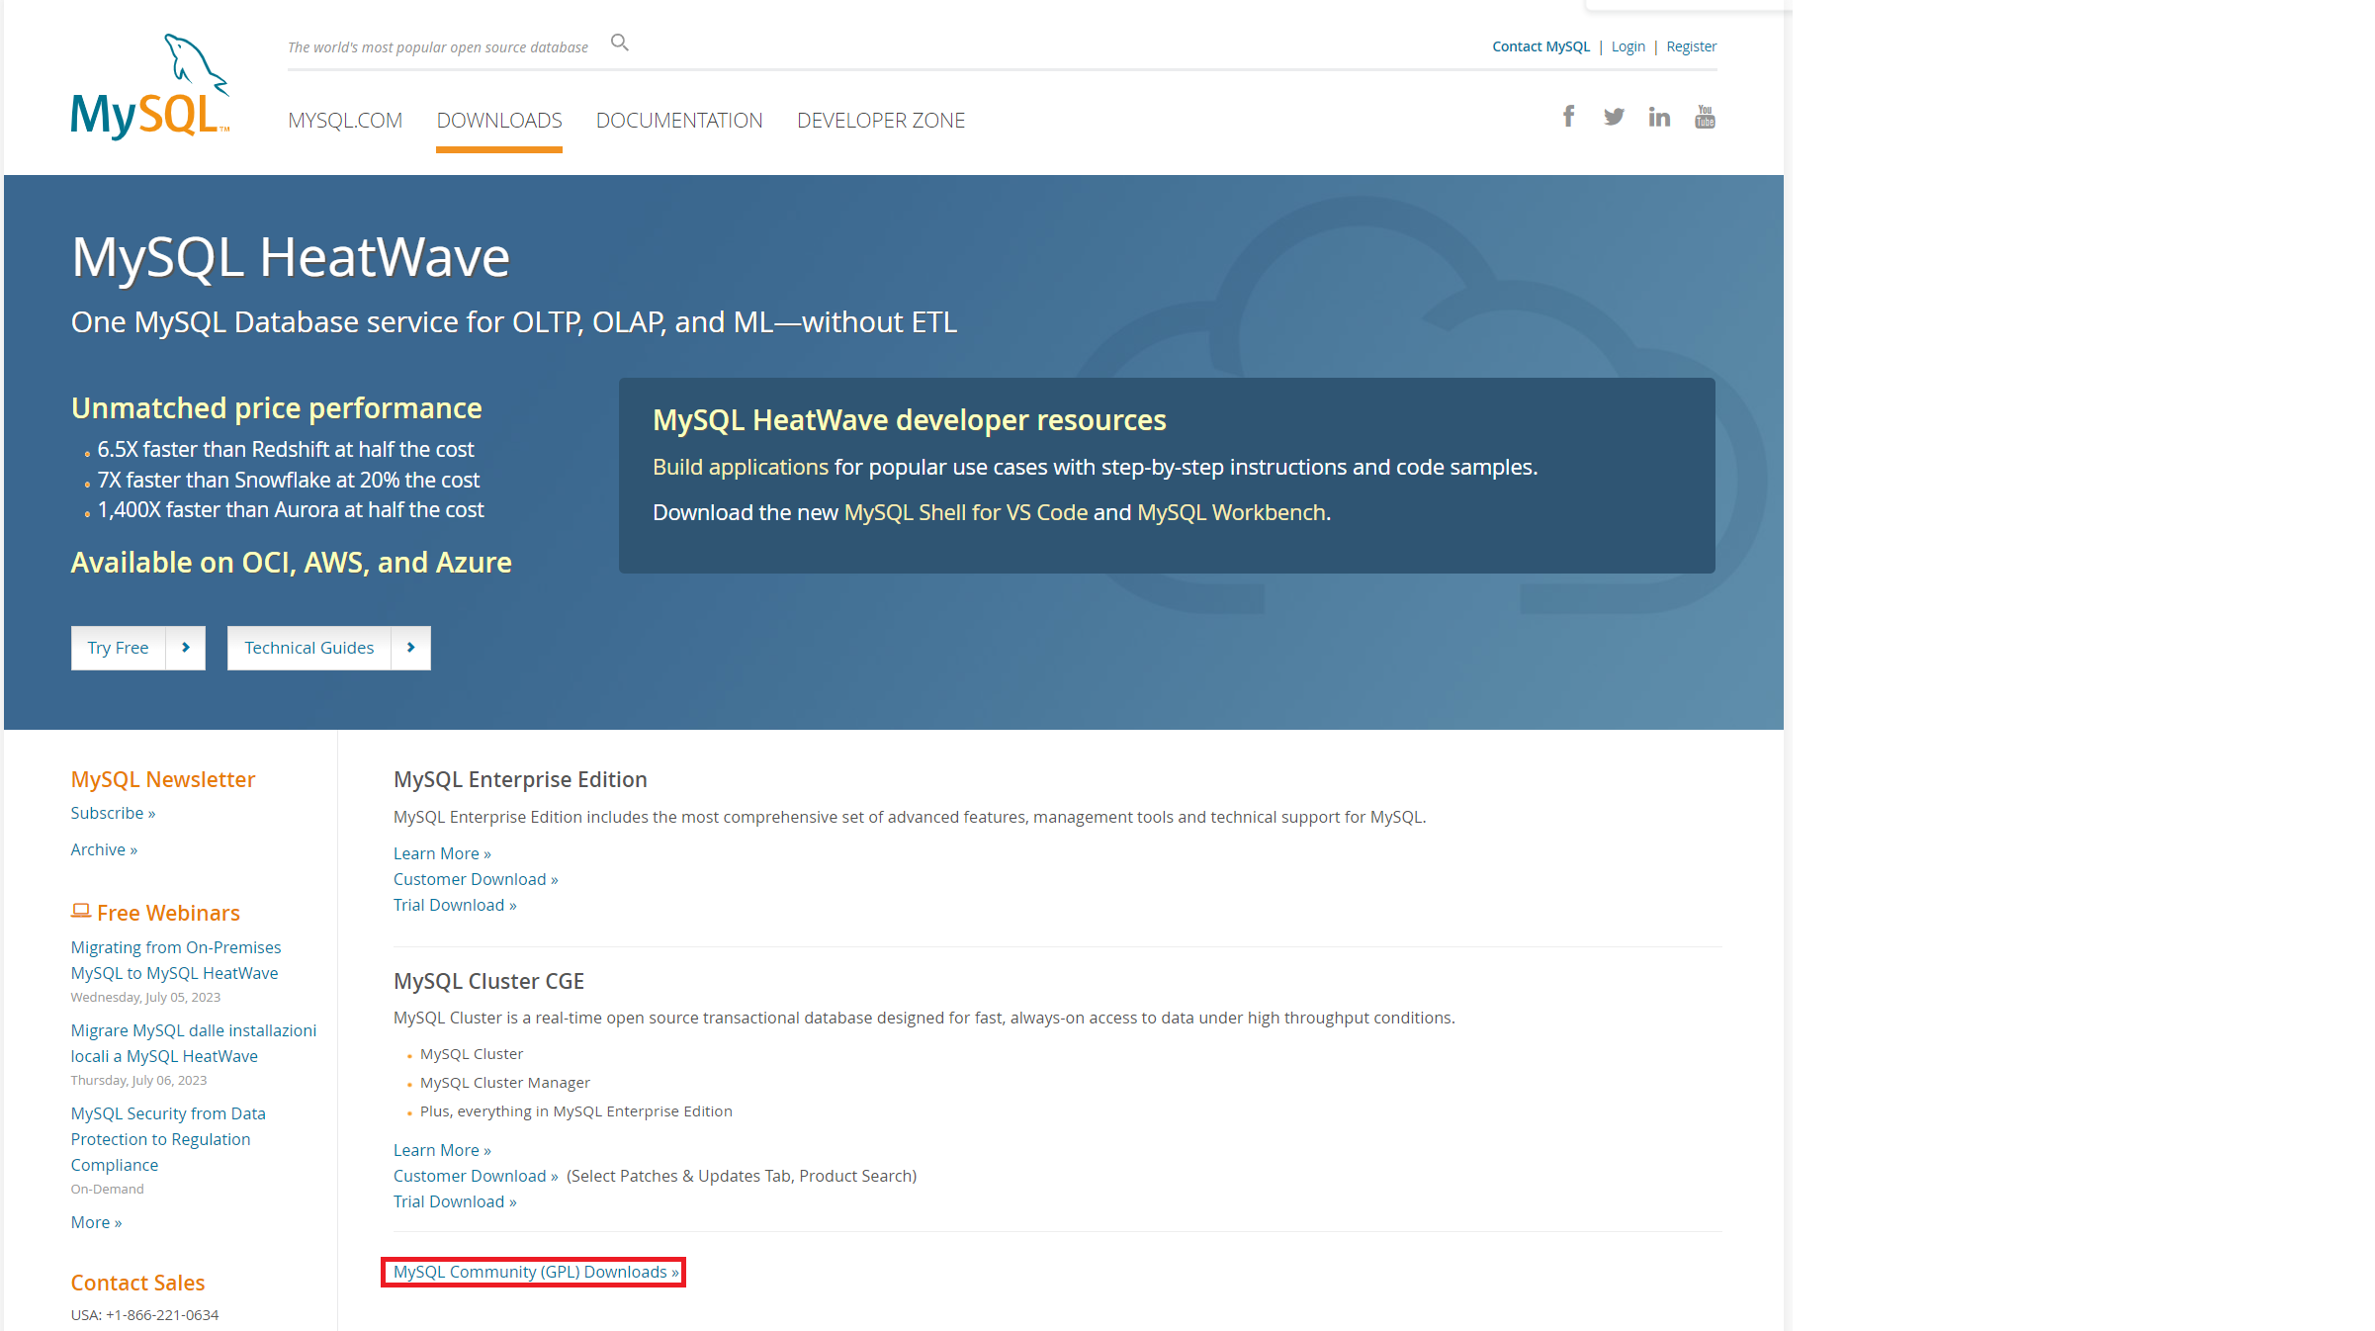Open MySQL LinkedIn icon
2375x1331 pixels.
coord(1659,117)
